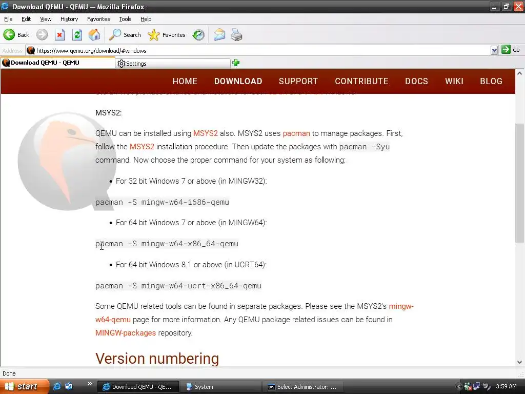Click Show Desktop quick launch icon
This screenshot has height=394, width=525.
[x=69, y=386]
